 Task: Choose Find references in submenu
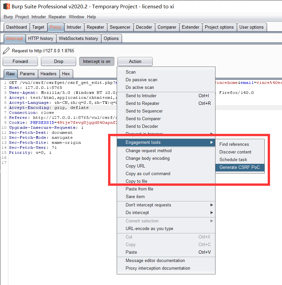tap(240, 144)
